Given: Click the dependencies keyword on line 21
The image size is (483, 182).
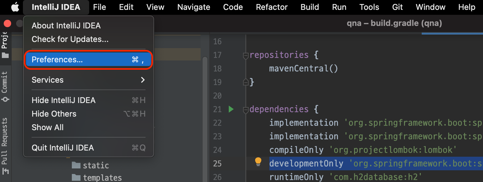Looking at the screenshot, I should coord(279,109).
